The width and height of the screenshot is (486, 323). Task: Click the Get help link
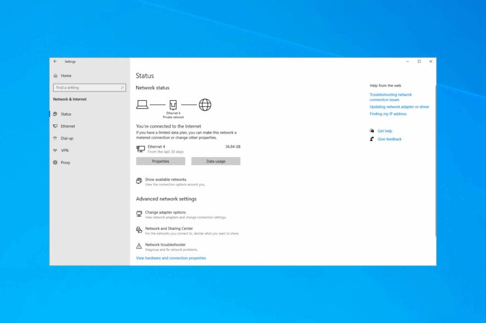(385, 131)
